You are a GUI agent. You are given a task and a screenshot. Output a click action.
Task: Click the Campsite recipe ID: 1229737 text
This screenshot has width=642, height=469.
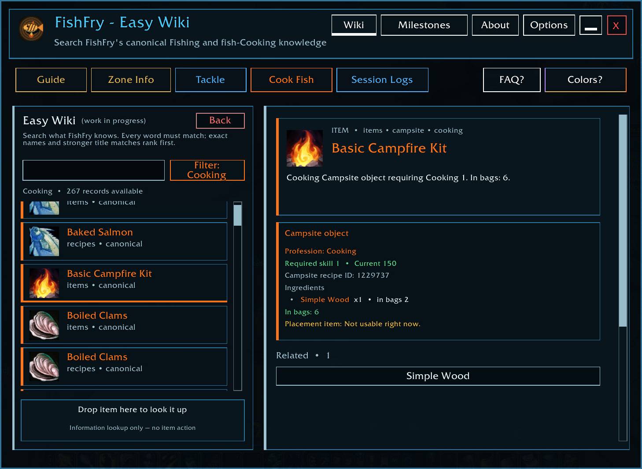point(337,275)
